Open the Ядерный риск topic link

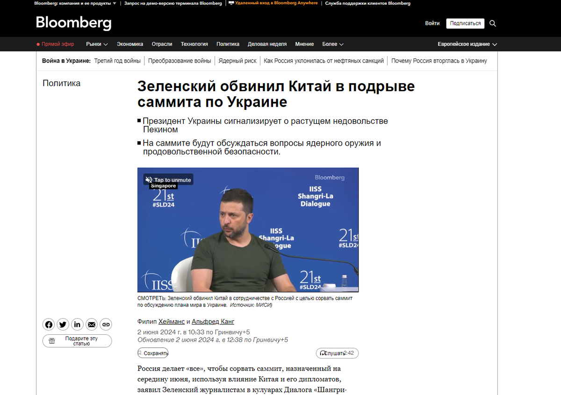(237, 60)
